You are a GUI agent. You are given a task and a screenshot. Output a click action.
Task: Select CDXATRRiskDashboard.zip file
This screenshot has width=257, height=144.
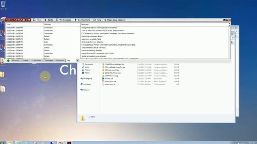[x=113, y=64]
